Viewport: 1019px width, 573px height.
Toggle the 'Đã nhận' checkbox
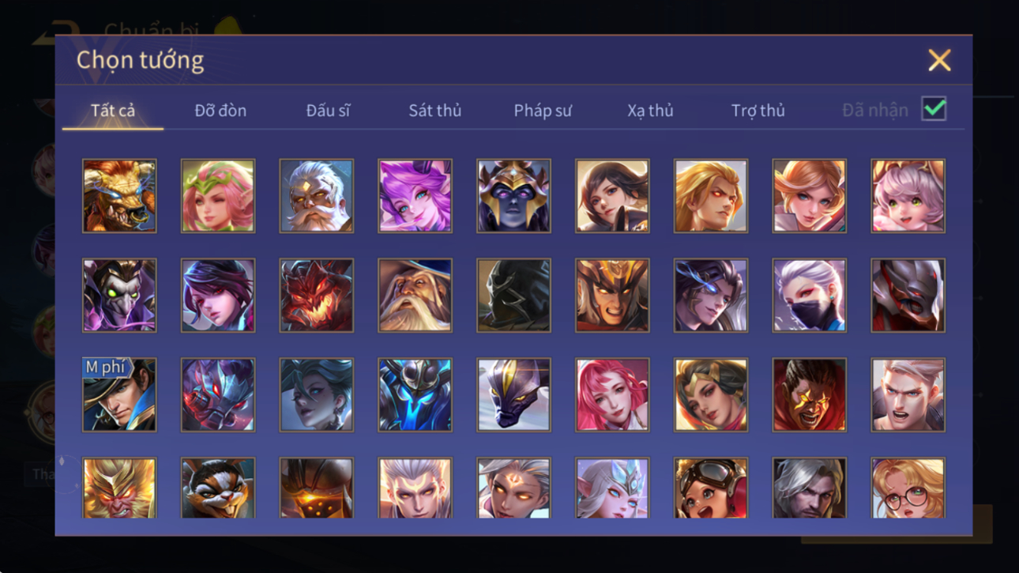pyautogui.click(x=934, y=109)
